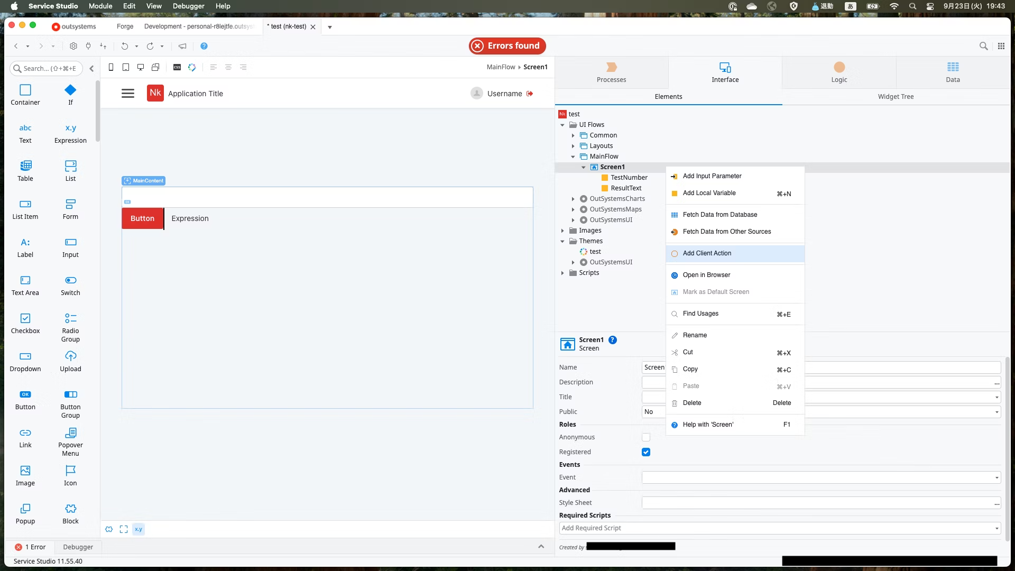1015x571 pixels.
Task: Switch to the Widget Tree tab
Action: pos(896,97)
